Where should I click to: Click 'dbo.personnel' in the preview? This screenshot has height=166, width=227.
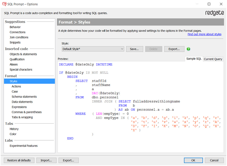tap(105, 97)
